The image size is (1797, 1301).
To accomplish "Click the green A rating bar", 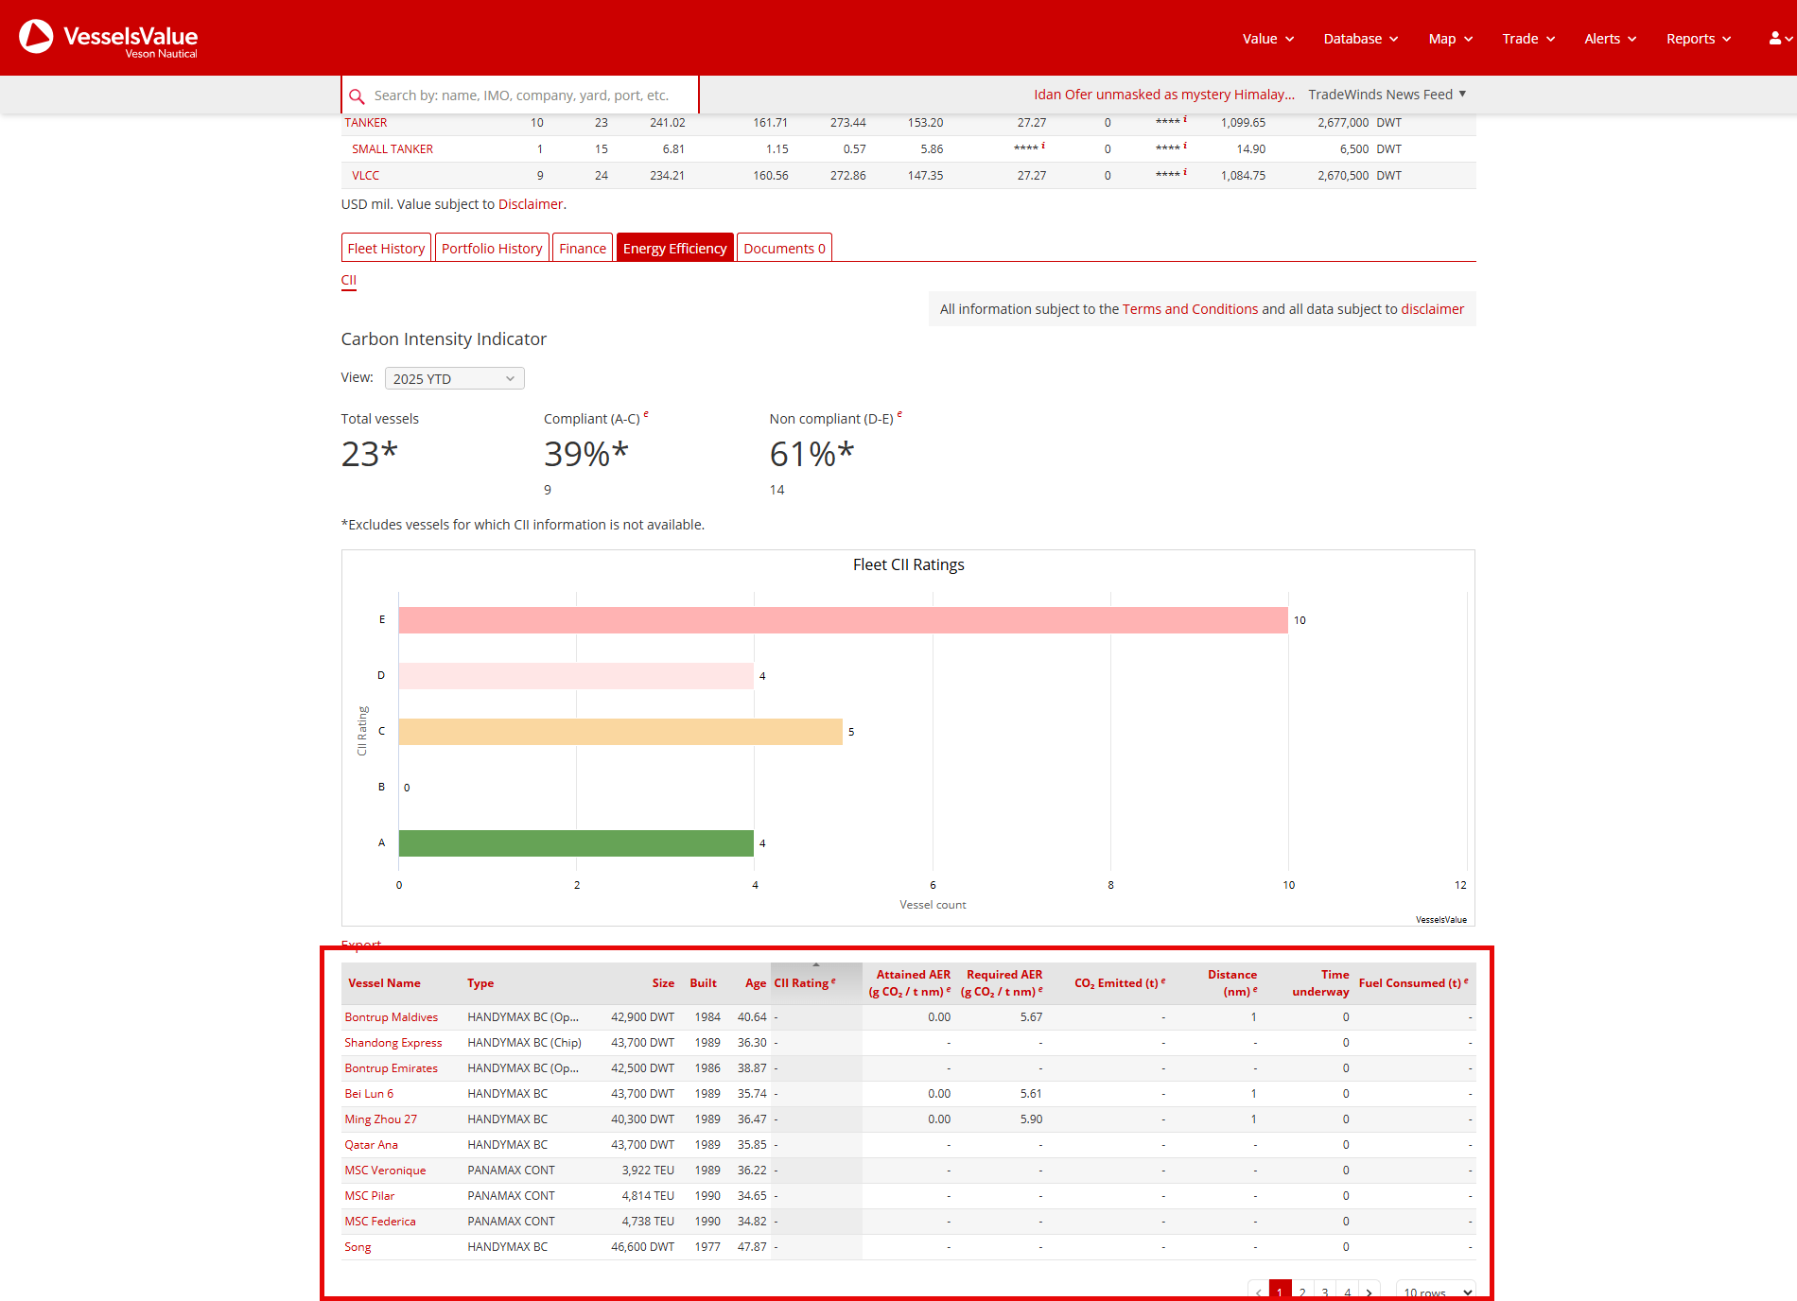I will 576,843.
